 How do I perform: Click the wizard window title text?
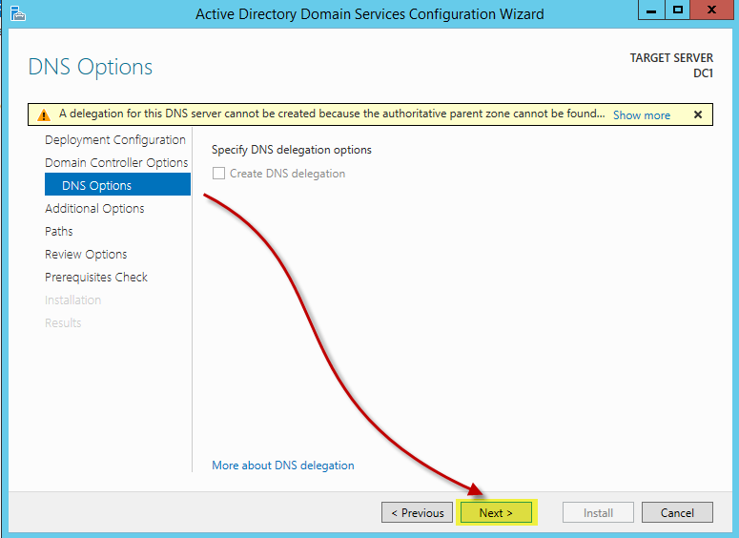[x=370, y=14]
